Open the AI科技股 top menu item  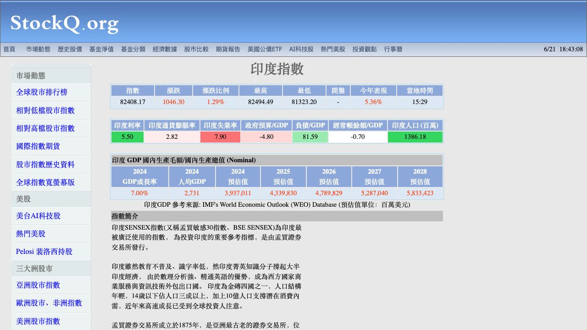(301, 49)
